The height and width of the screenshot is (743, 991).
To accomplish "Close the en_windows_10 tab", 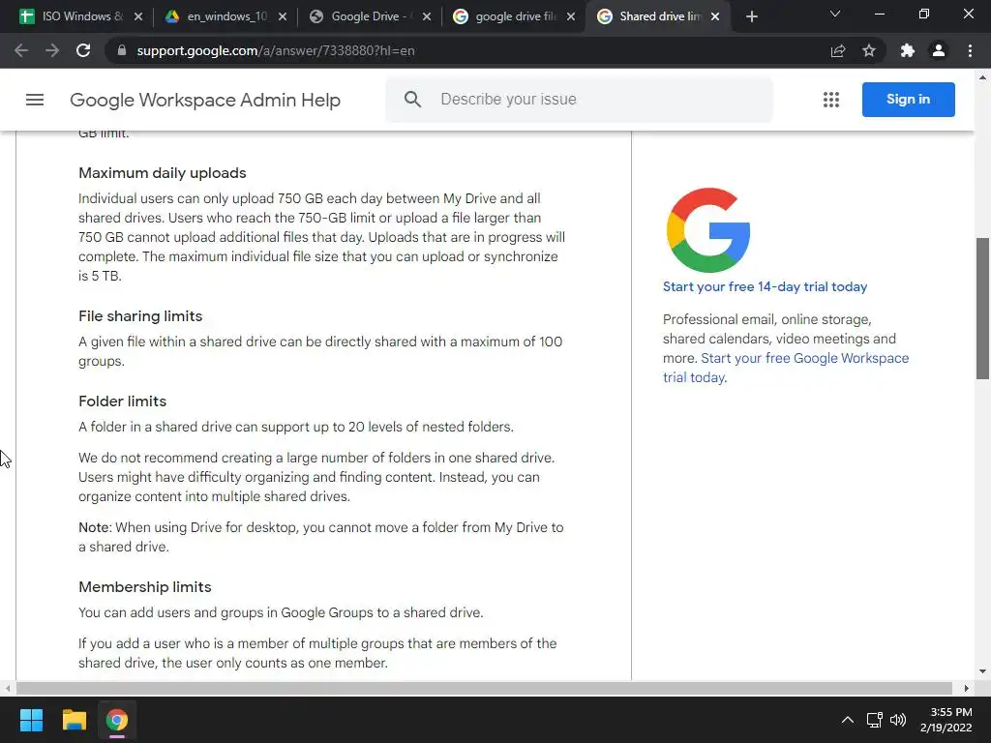I will click(x=283, y=16).
